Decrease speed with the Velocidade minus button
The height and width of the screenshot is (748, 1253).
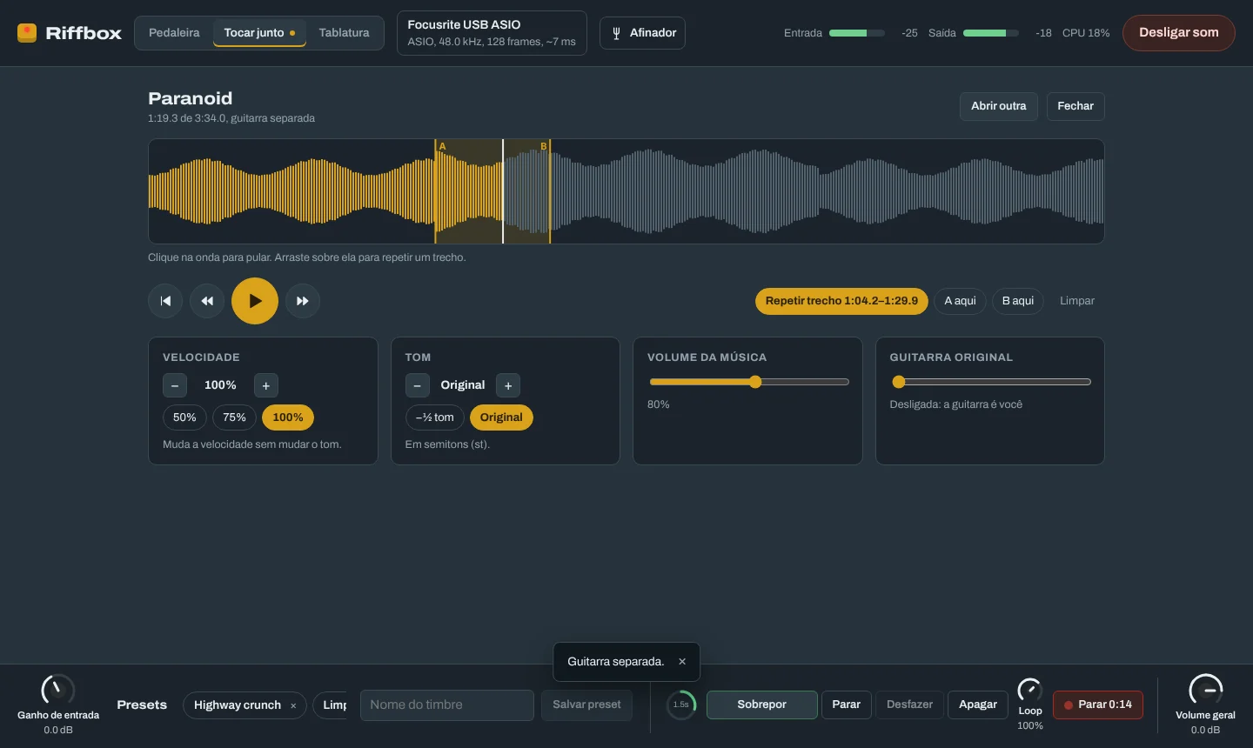[x=175, y=385]
